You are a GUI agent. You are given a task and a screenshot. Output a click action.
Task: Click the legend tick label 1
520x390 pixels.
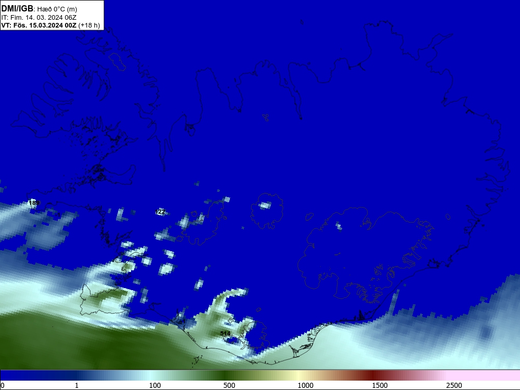click(x=76, y=385)
